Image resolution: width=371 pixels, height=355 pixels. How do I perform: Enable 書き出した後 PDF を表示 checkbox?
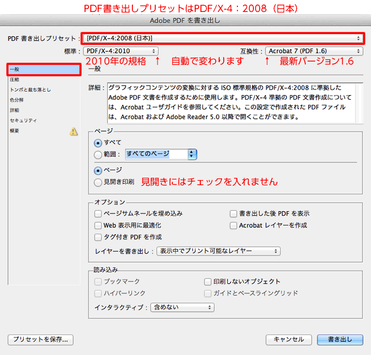[x=233, y=214]
